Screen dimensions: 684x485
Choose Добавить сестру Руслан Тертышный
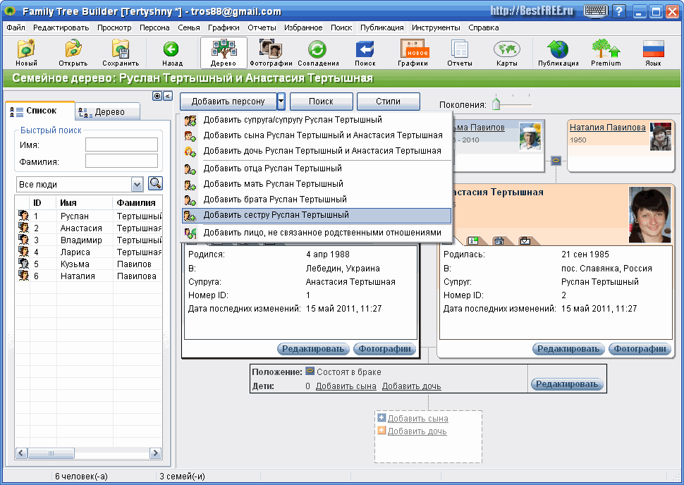click(317, 215)
